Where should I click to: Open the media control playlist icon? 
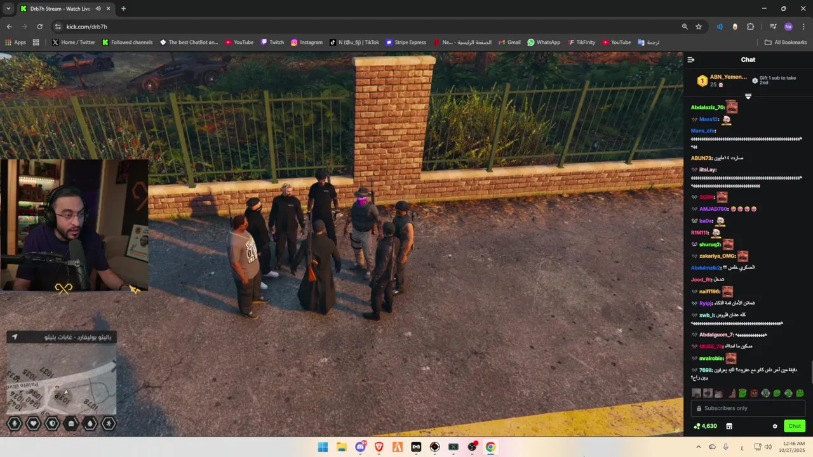pos(773,27)
